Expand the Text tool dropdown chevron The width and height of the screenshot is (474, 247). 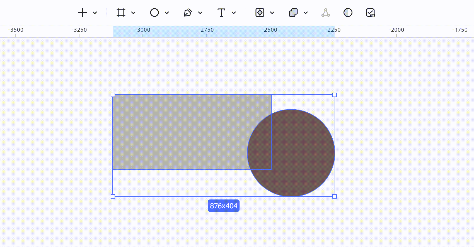click(x=234, y=13)
